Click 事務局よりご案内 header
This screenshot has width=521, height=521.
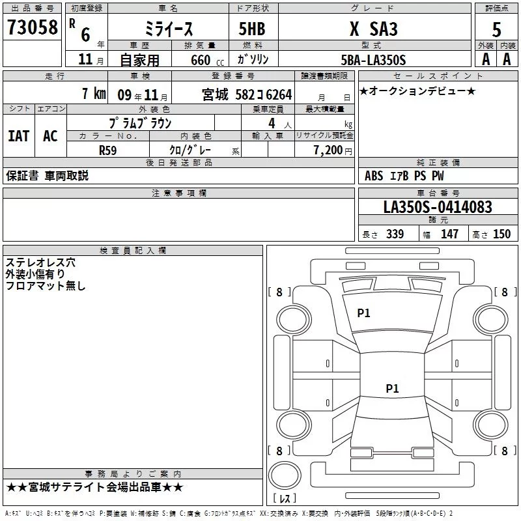point(133,474)
